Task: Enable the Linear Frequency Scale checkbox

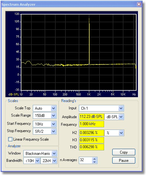Action: tap(10, 139)
